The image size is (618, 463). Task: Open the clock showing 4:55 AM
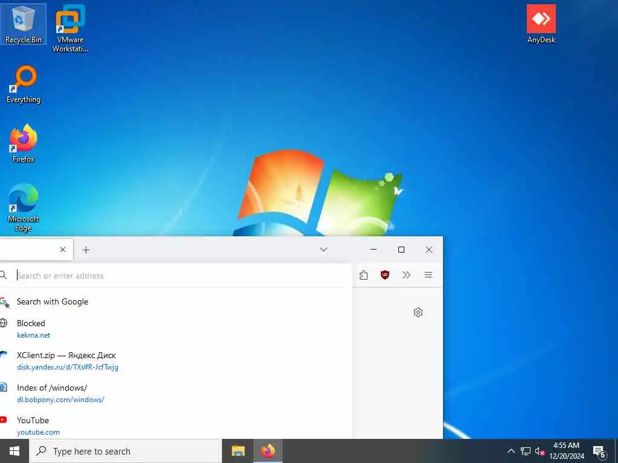pos(567,451)
